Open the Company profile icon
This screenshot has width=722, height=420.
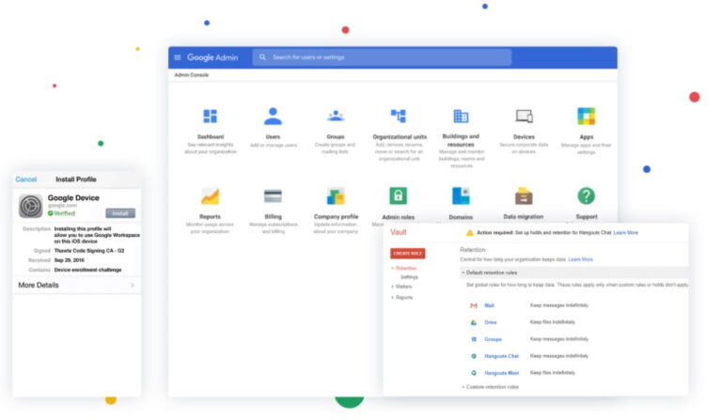pos(336,196)
